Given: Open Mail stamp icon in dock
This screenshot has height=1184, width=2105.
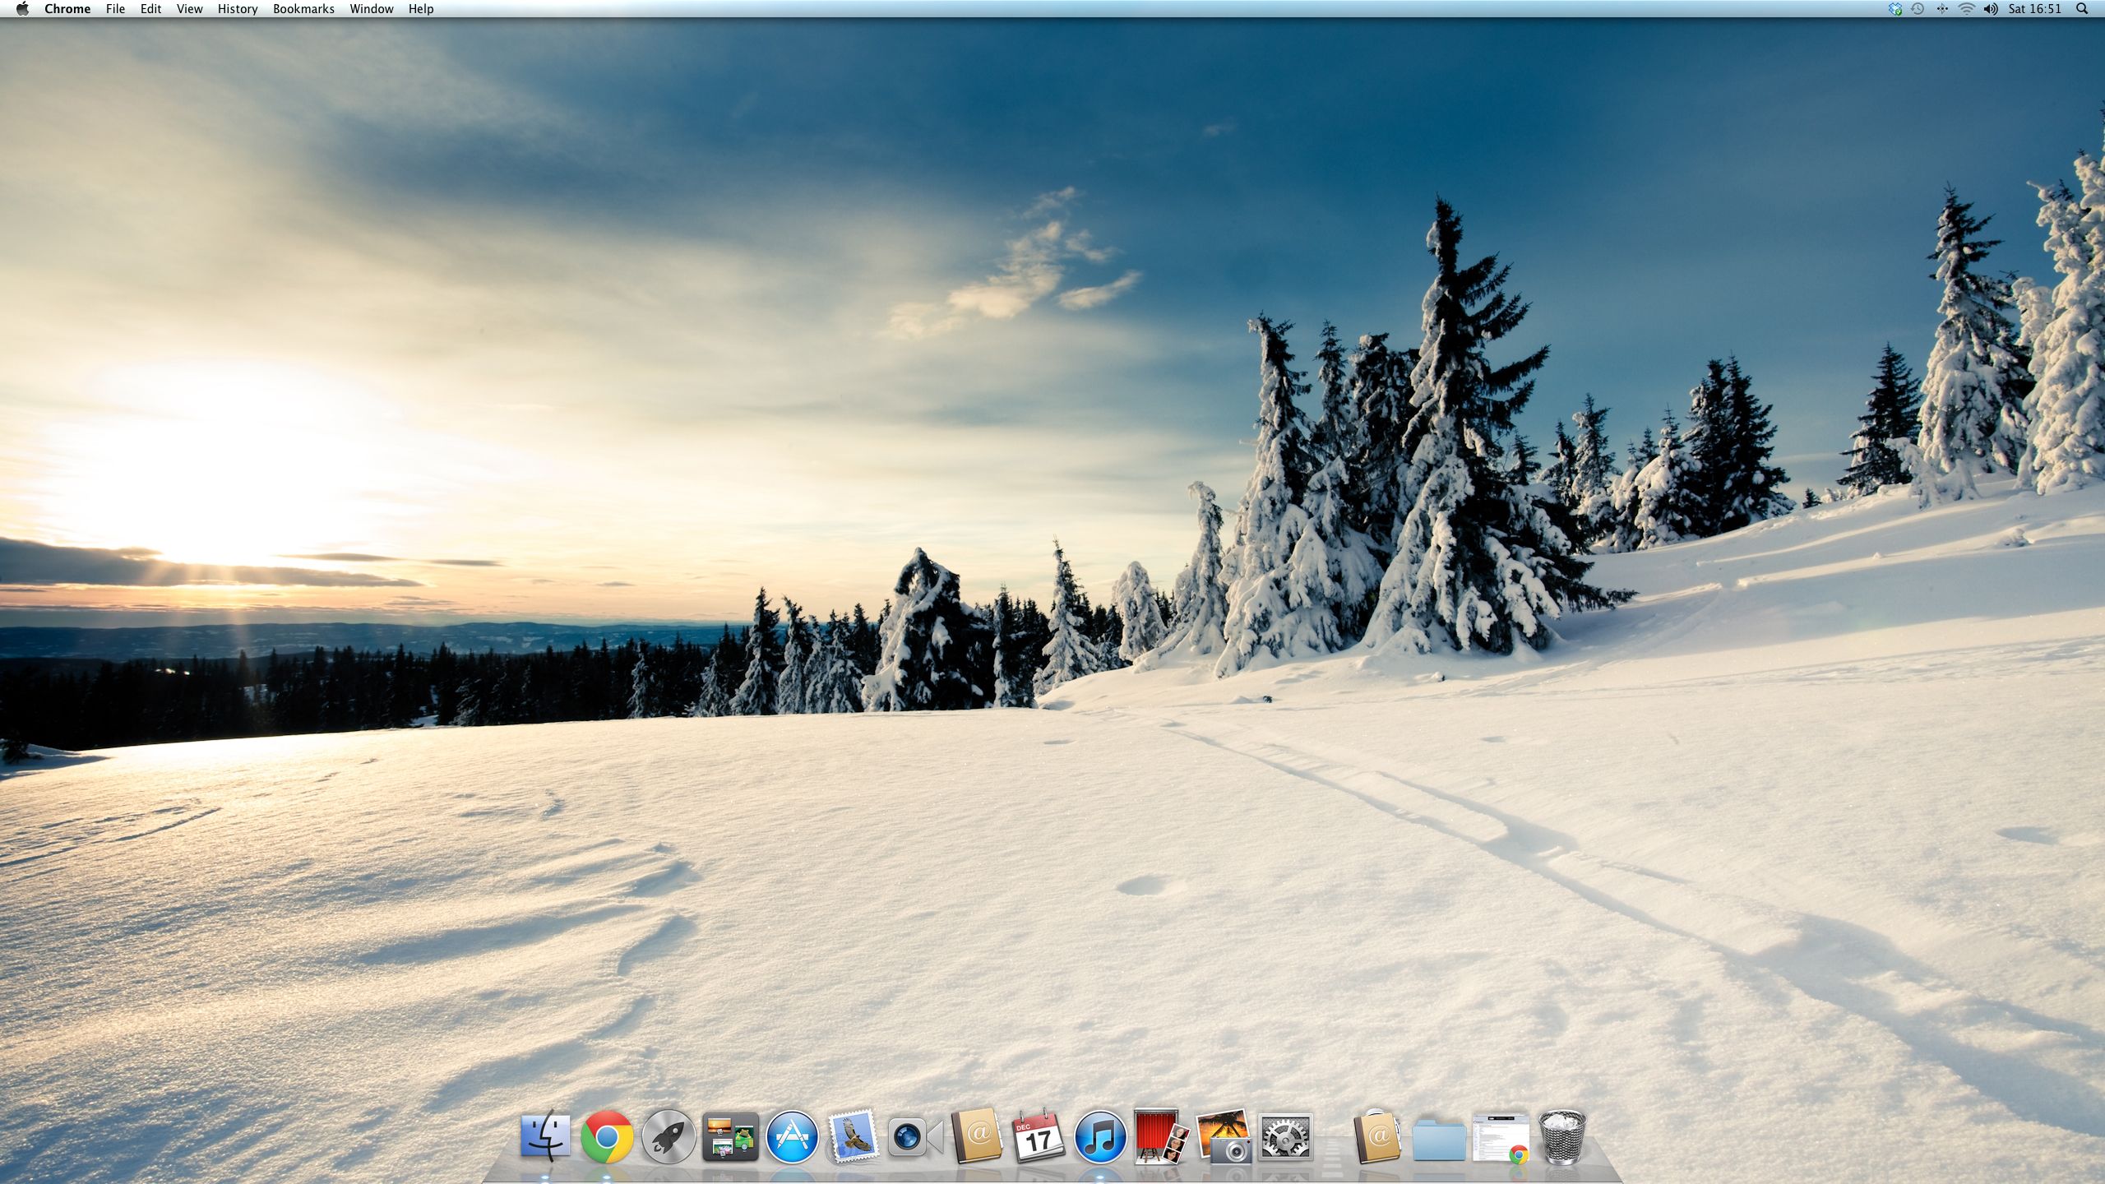Looking at the screenshot, I should [853, 1137].
